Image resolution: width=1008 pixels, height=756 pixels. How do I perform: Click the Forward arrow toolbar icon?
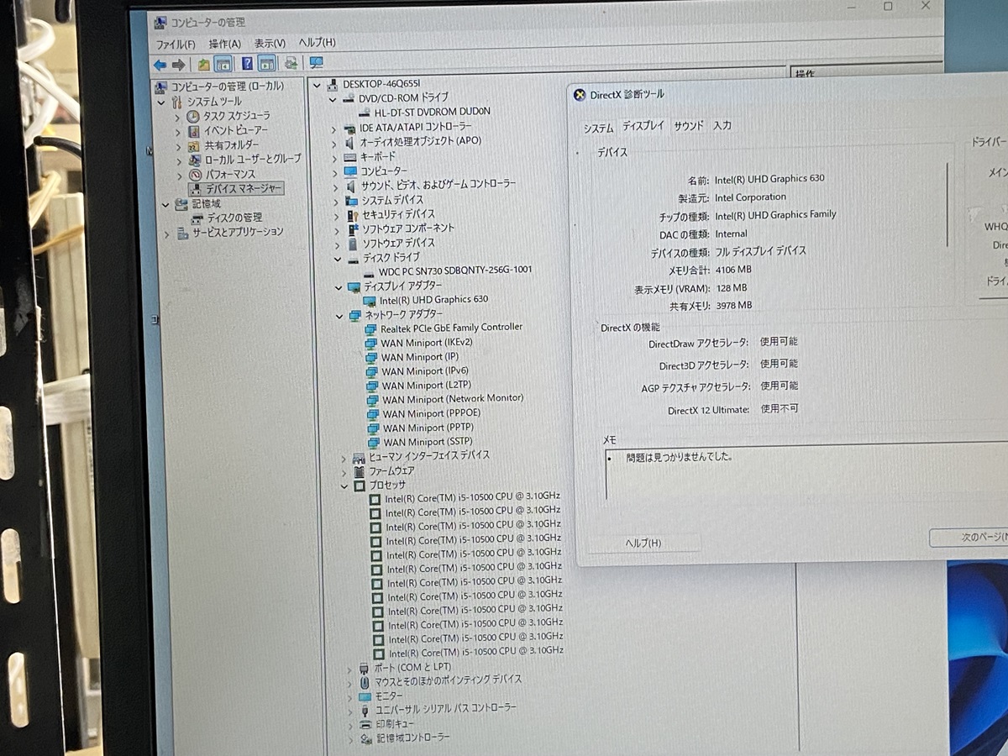pos(178,65)
